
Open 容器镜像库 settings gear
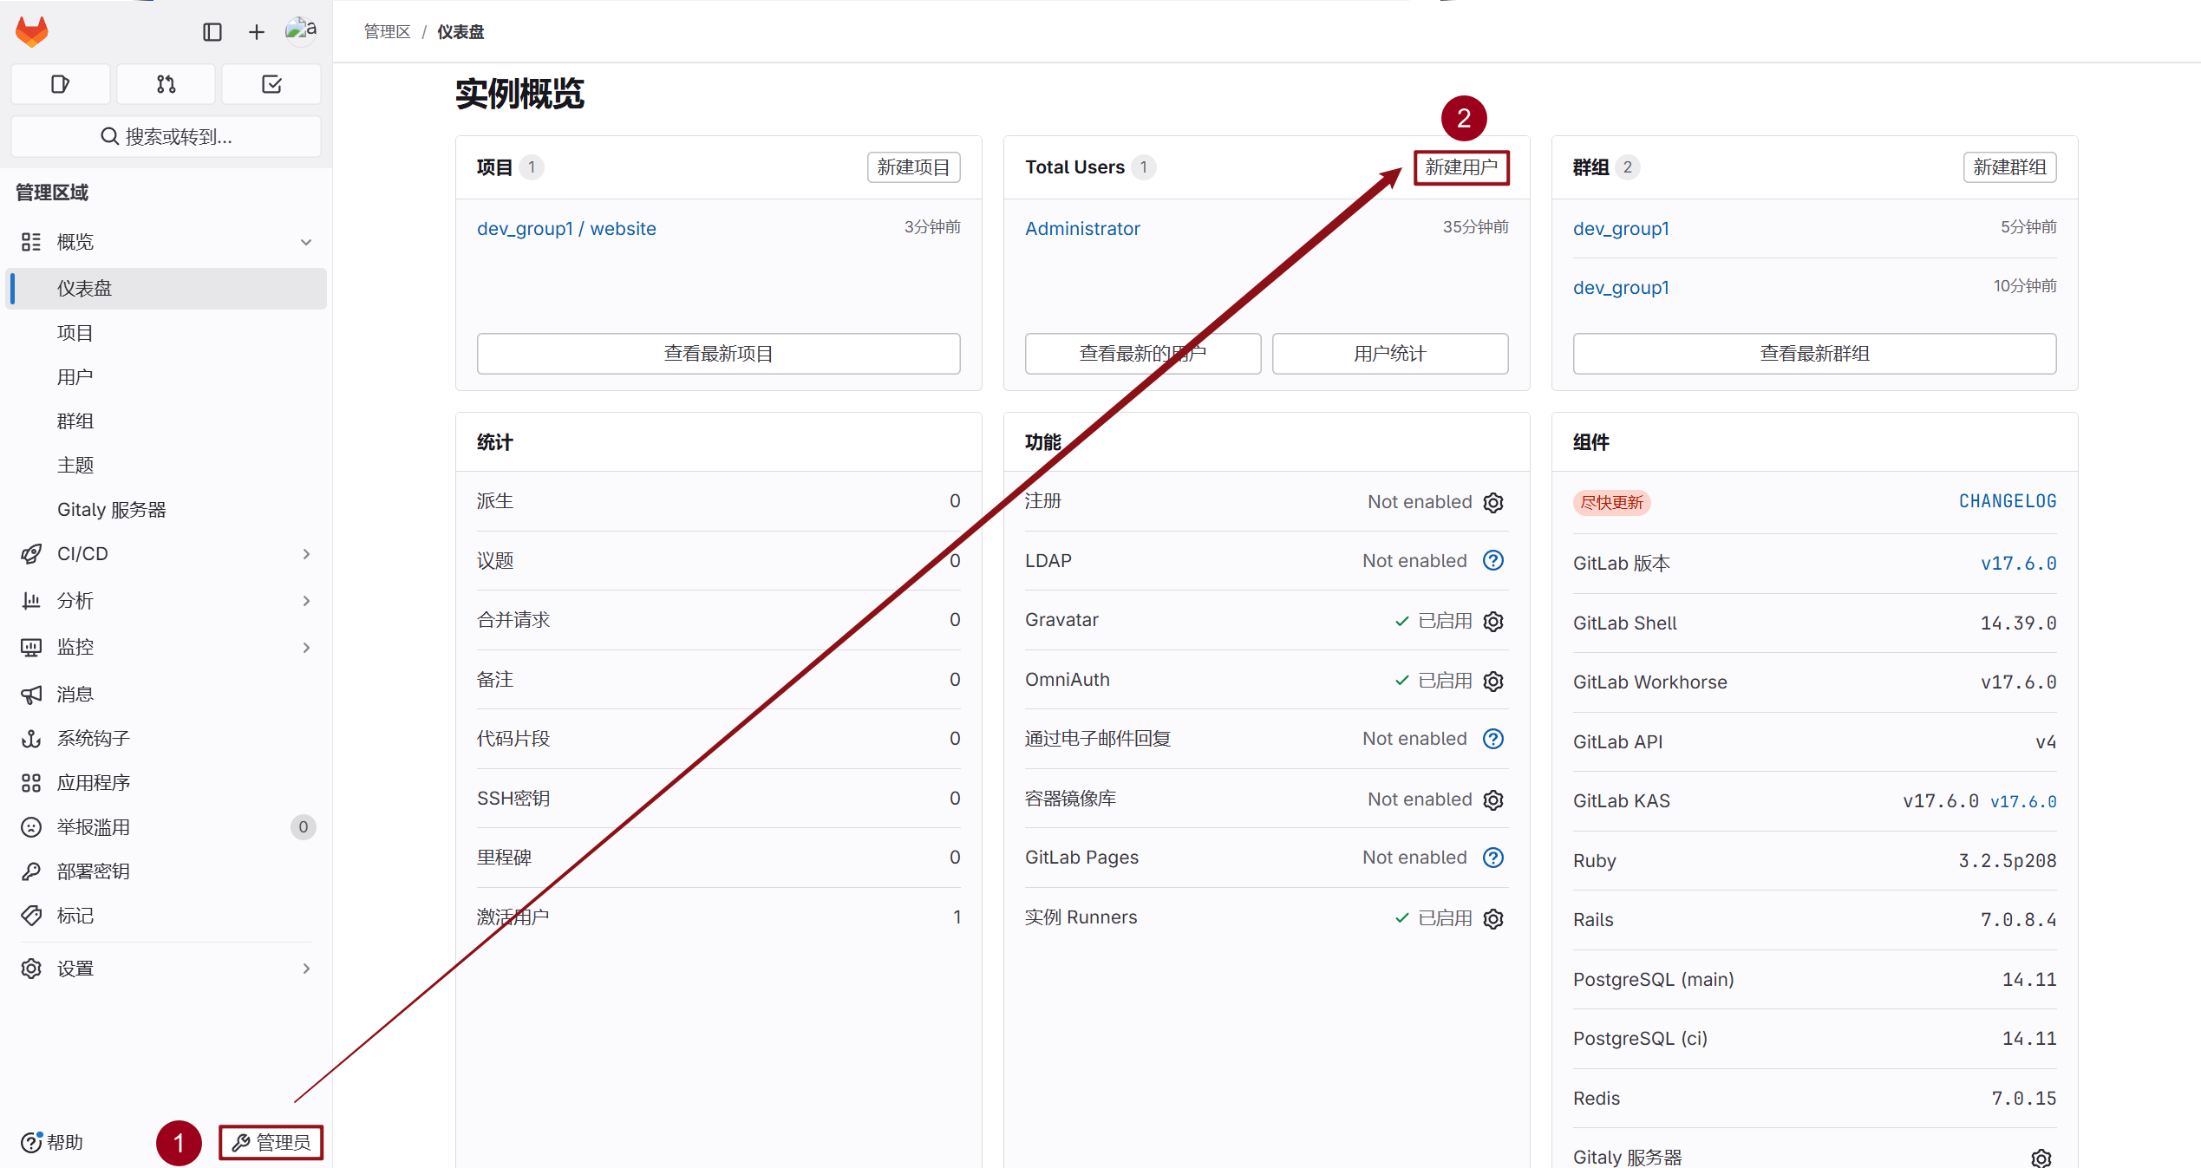[x=1493, y=799]
